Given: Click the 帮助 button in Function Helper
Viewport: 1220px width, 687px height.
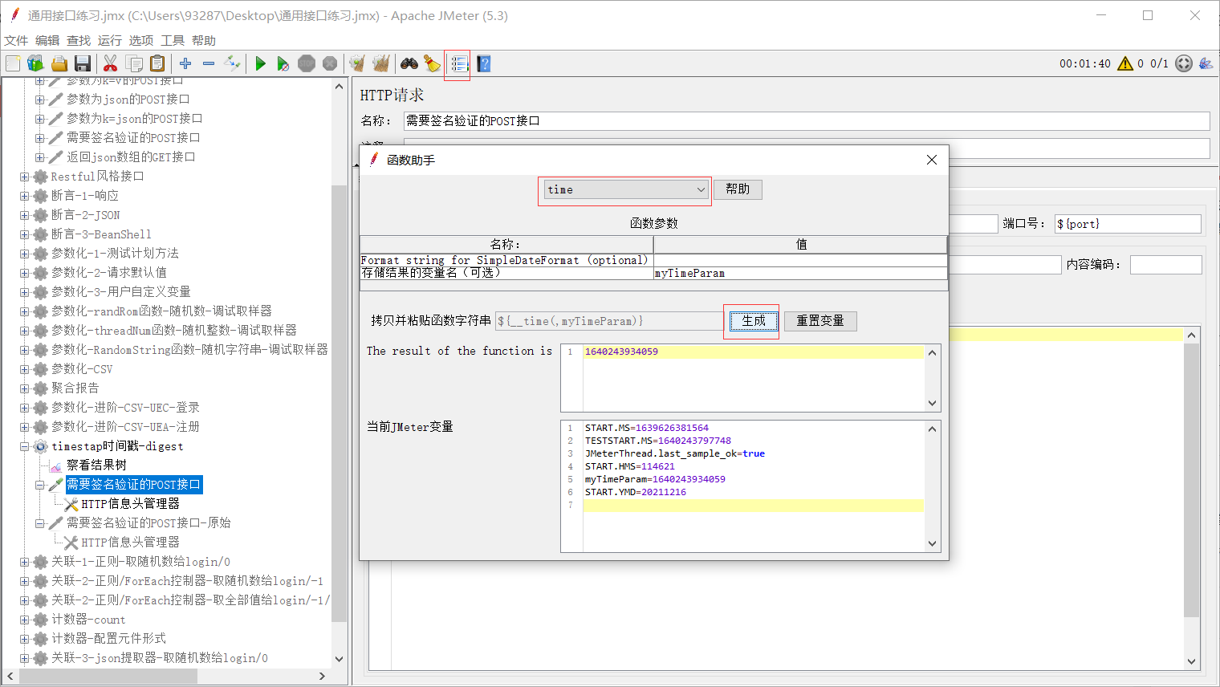Looking at the screenshot, I should (738, 189).
